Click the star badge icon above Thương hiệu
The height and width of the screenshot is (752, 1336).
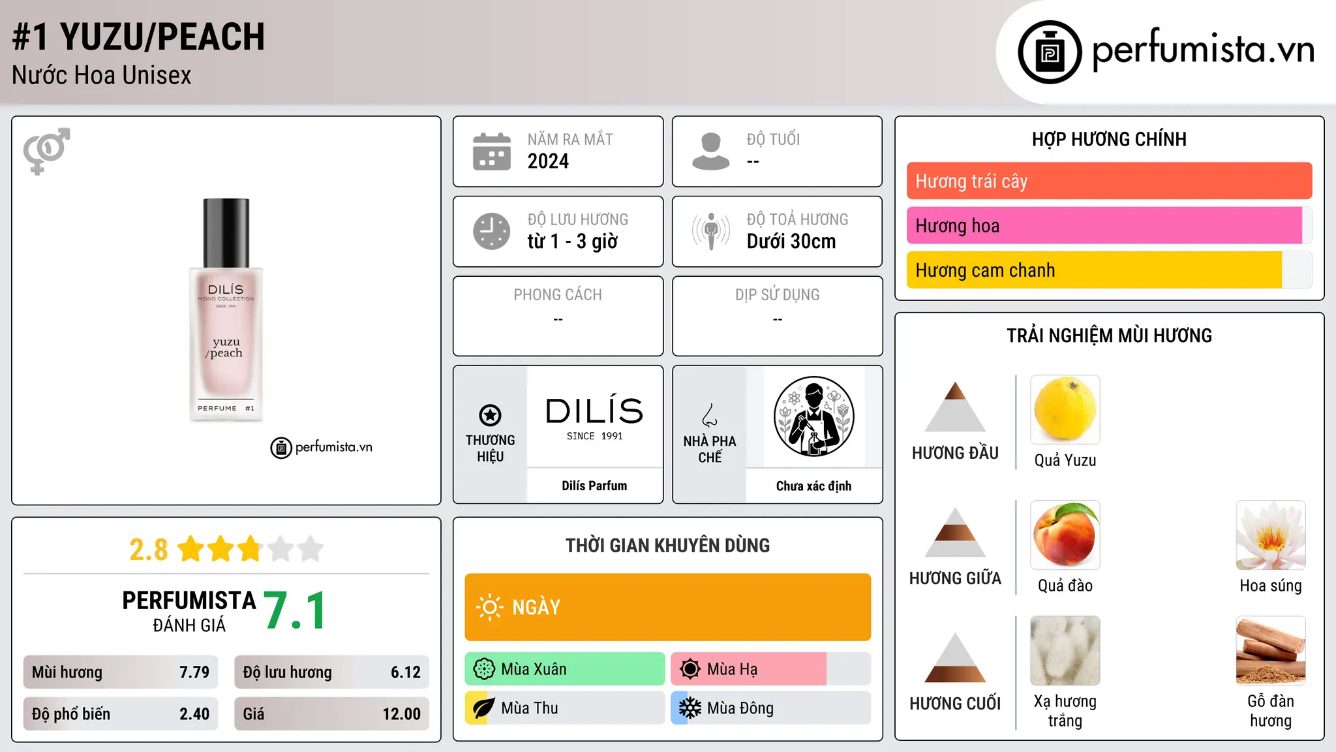pos(490,415)
